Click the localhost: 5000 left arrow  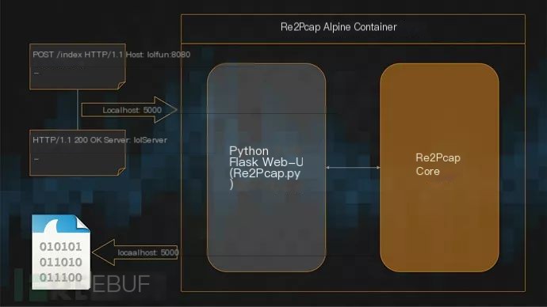(x=136, y=252)
